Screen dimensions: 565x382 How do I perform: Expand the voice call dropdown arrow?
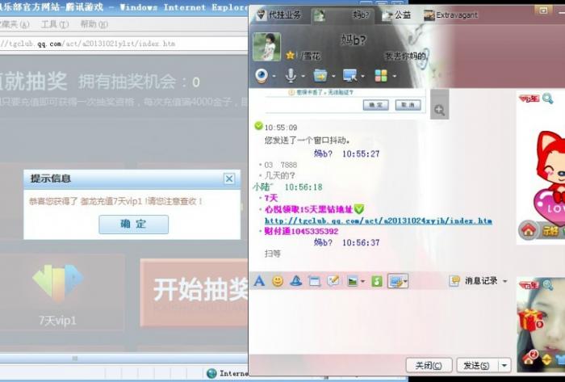point(303,76)
